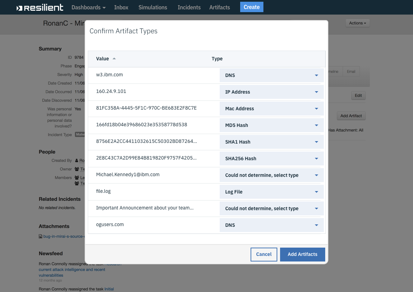Screen dimensions: 413x292
Task: Select type for Michael.Kennedy1@ibm.com
Action: [x=271, y=175]
